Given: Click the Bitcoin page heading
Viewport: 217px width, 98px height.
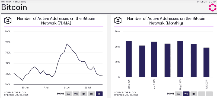Looking at the screenshot, I should pyautogui.click(x=14, y=8).
